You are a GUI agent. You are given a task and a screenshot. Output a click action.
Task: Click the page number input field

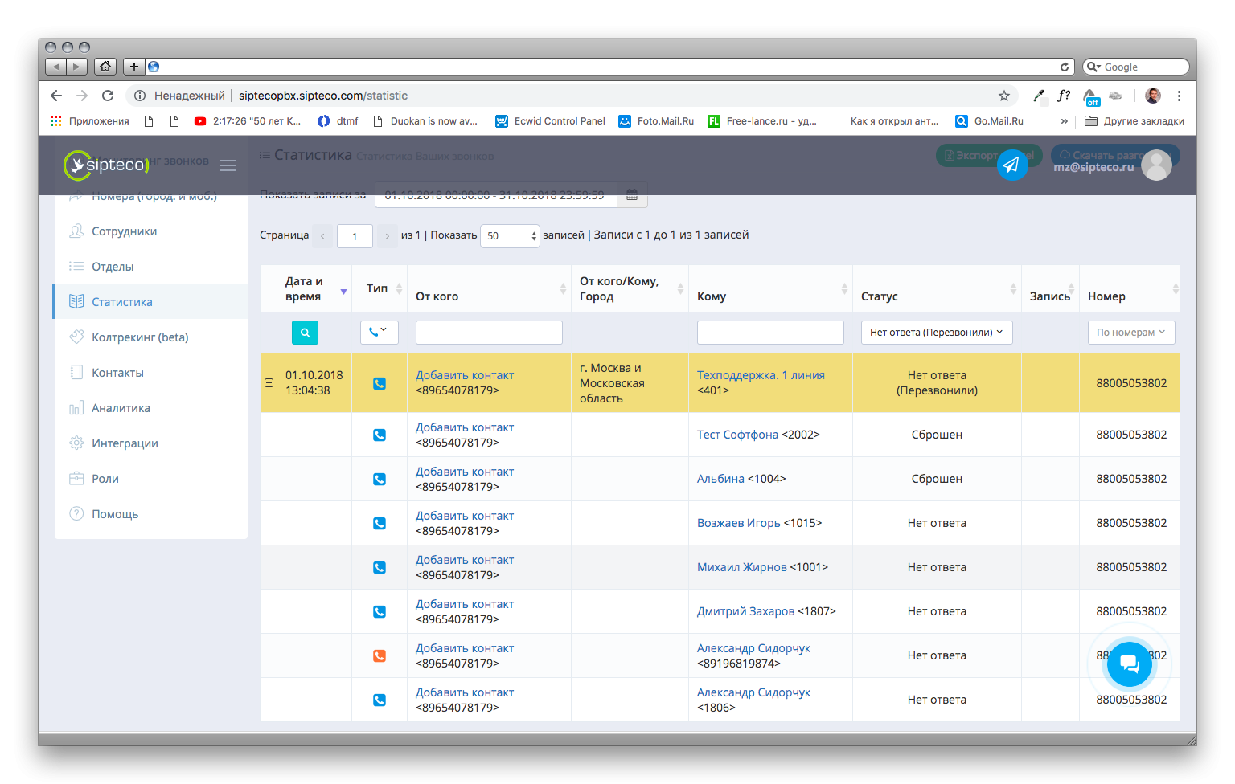pyautogui.click(x=355, y=236)
